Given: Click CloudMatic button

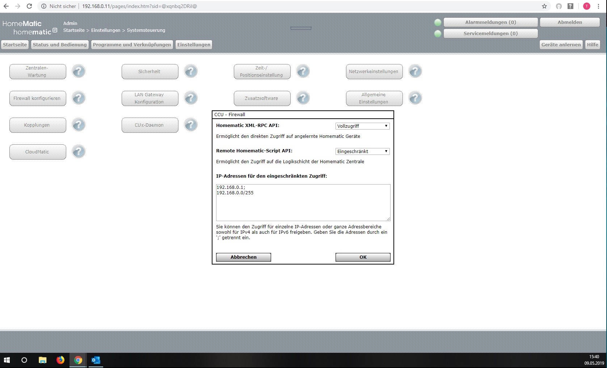Looking at the screenshot, I should [x=38, y=152].
